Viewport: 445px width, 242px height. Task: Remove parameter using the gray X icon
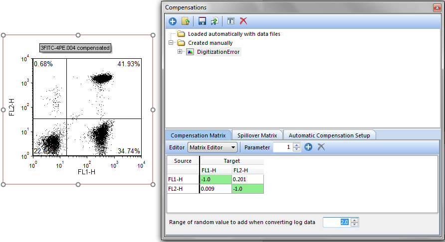[321, 147]
